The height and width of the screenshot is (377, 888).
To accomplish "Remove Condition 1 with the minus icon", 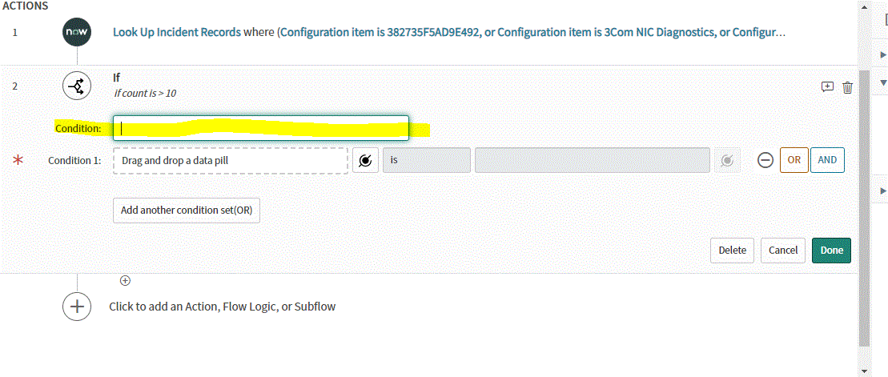I will point(765,160).
